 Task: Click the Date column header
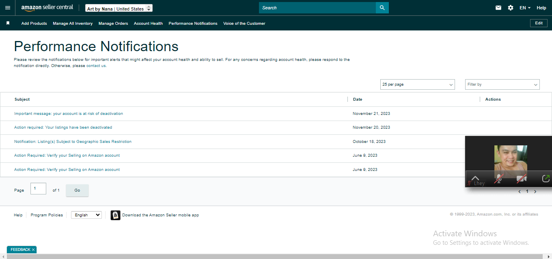pos(358,99)
